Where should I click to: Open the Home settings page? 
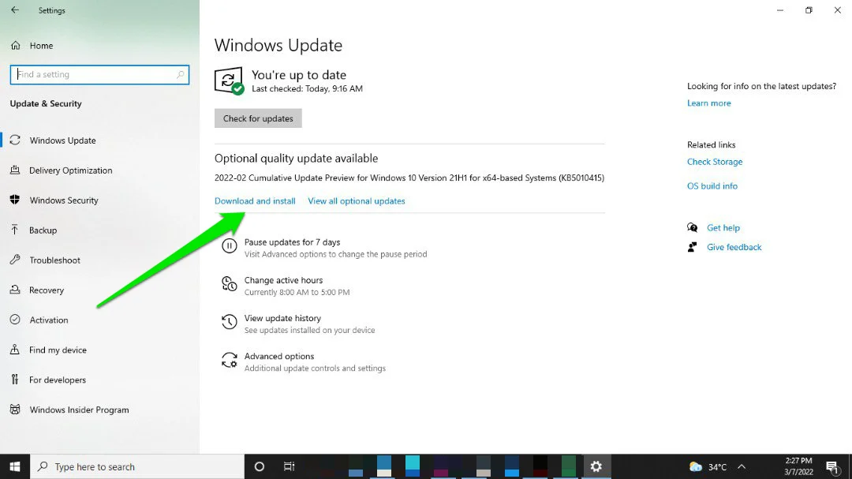[41, 46]
